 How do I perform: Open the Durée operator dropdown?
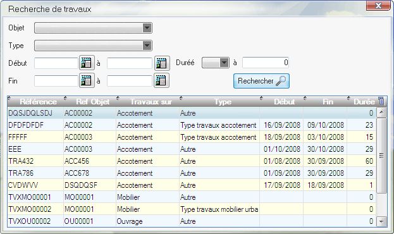click(x=224, y=63)
